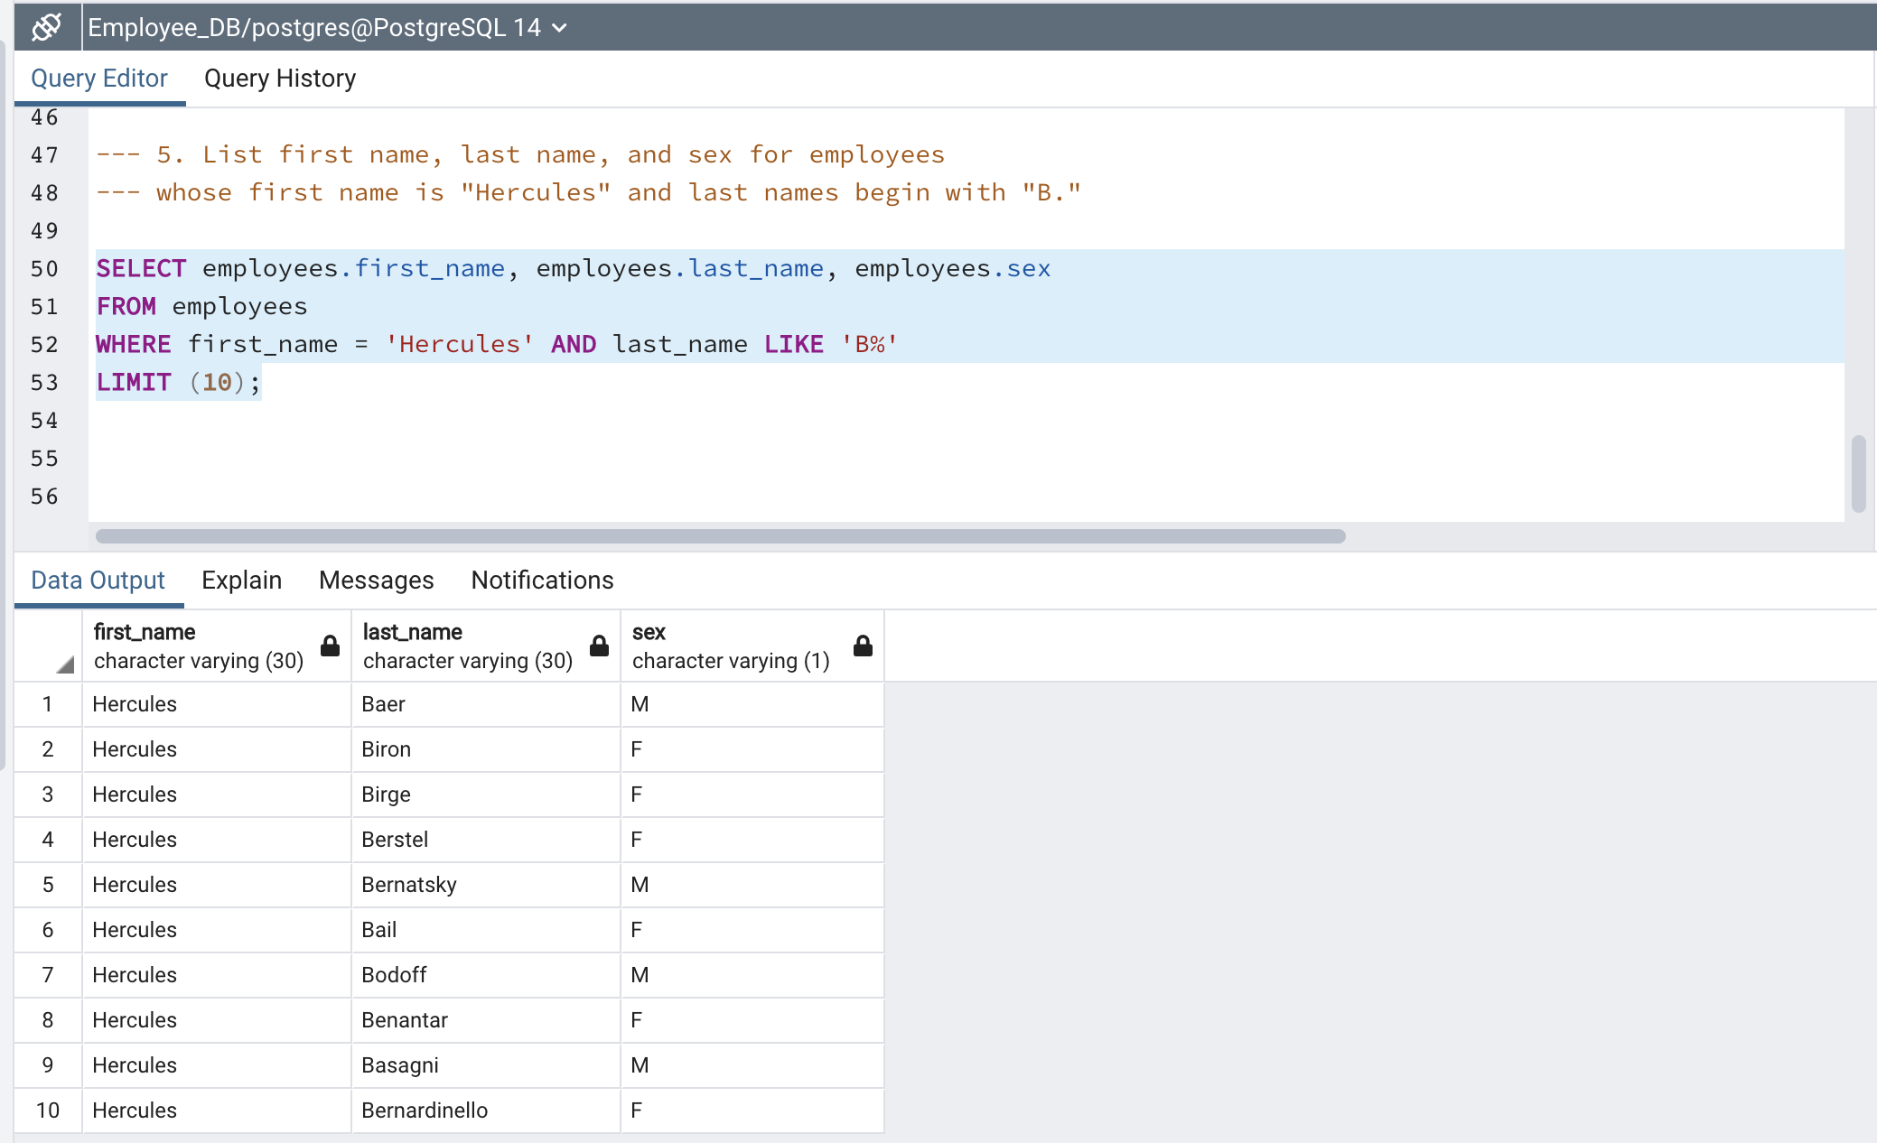Click the cell containing Biron
1877x1143 pixels.
[486, 749]
